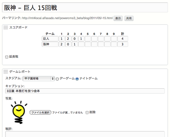The width and height of the screenshot is (170, 137).
Task: Click the ファイルを選択 button
Action: pyautogui.click(x=40, y=112)
